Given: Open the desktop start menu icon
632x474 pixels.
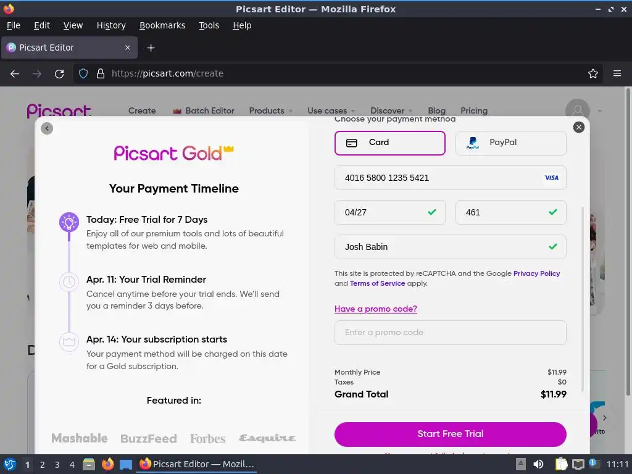Looking at the screenshot, I should (x=10, y=464).
